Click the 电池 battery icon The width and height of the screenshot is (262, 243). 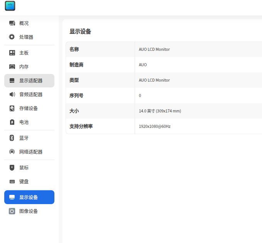(12, 122)
